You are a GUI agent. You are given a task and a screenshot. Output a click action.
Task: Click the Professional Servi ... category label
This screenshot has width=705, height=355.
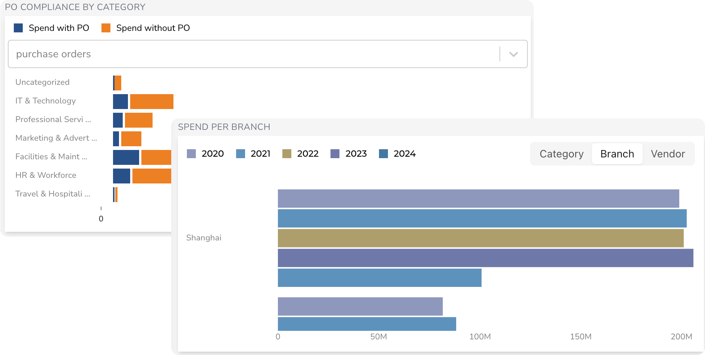pyautogui.click(x=53, y=119)
